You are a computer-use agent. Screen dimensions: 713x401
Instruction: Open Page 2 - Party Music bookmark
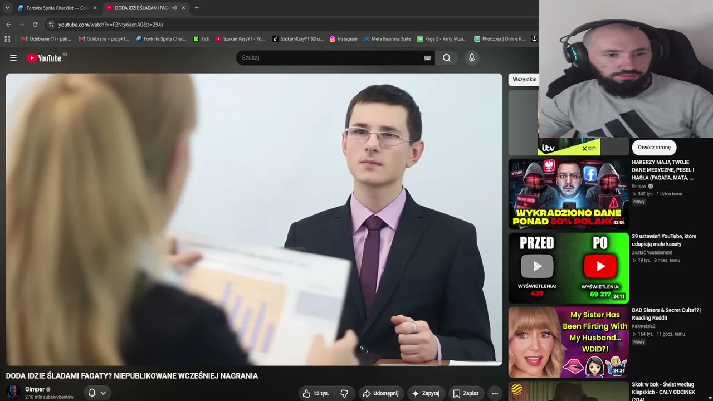point(442,39)
